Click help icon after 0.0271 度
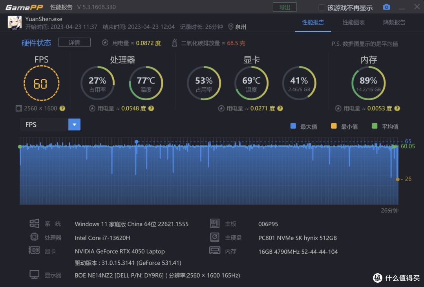Screen dimensions: 424x287 [x=280, y=108]
